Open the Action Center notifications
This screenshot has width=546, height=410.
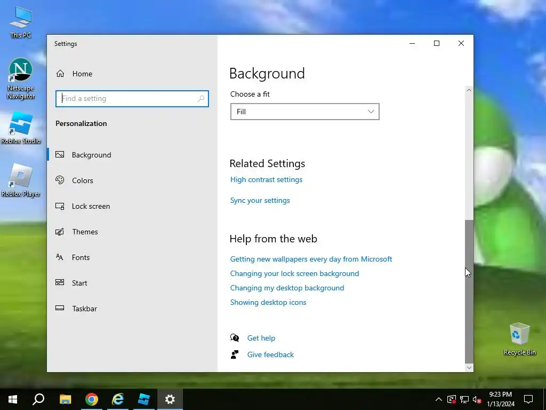click(x=528, y=399)
